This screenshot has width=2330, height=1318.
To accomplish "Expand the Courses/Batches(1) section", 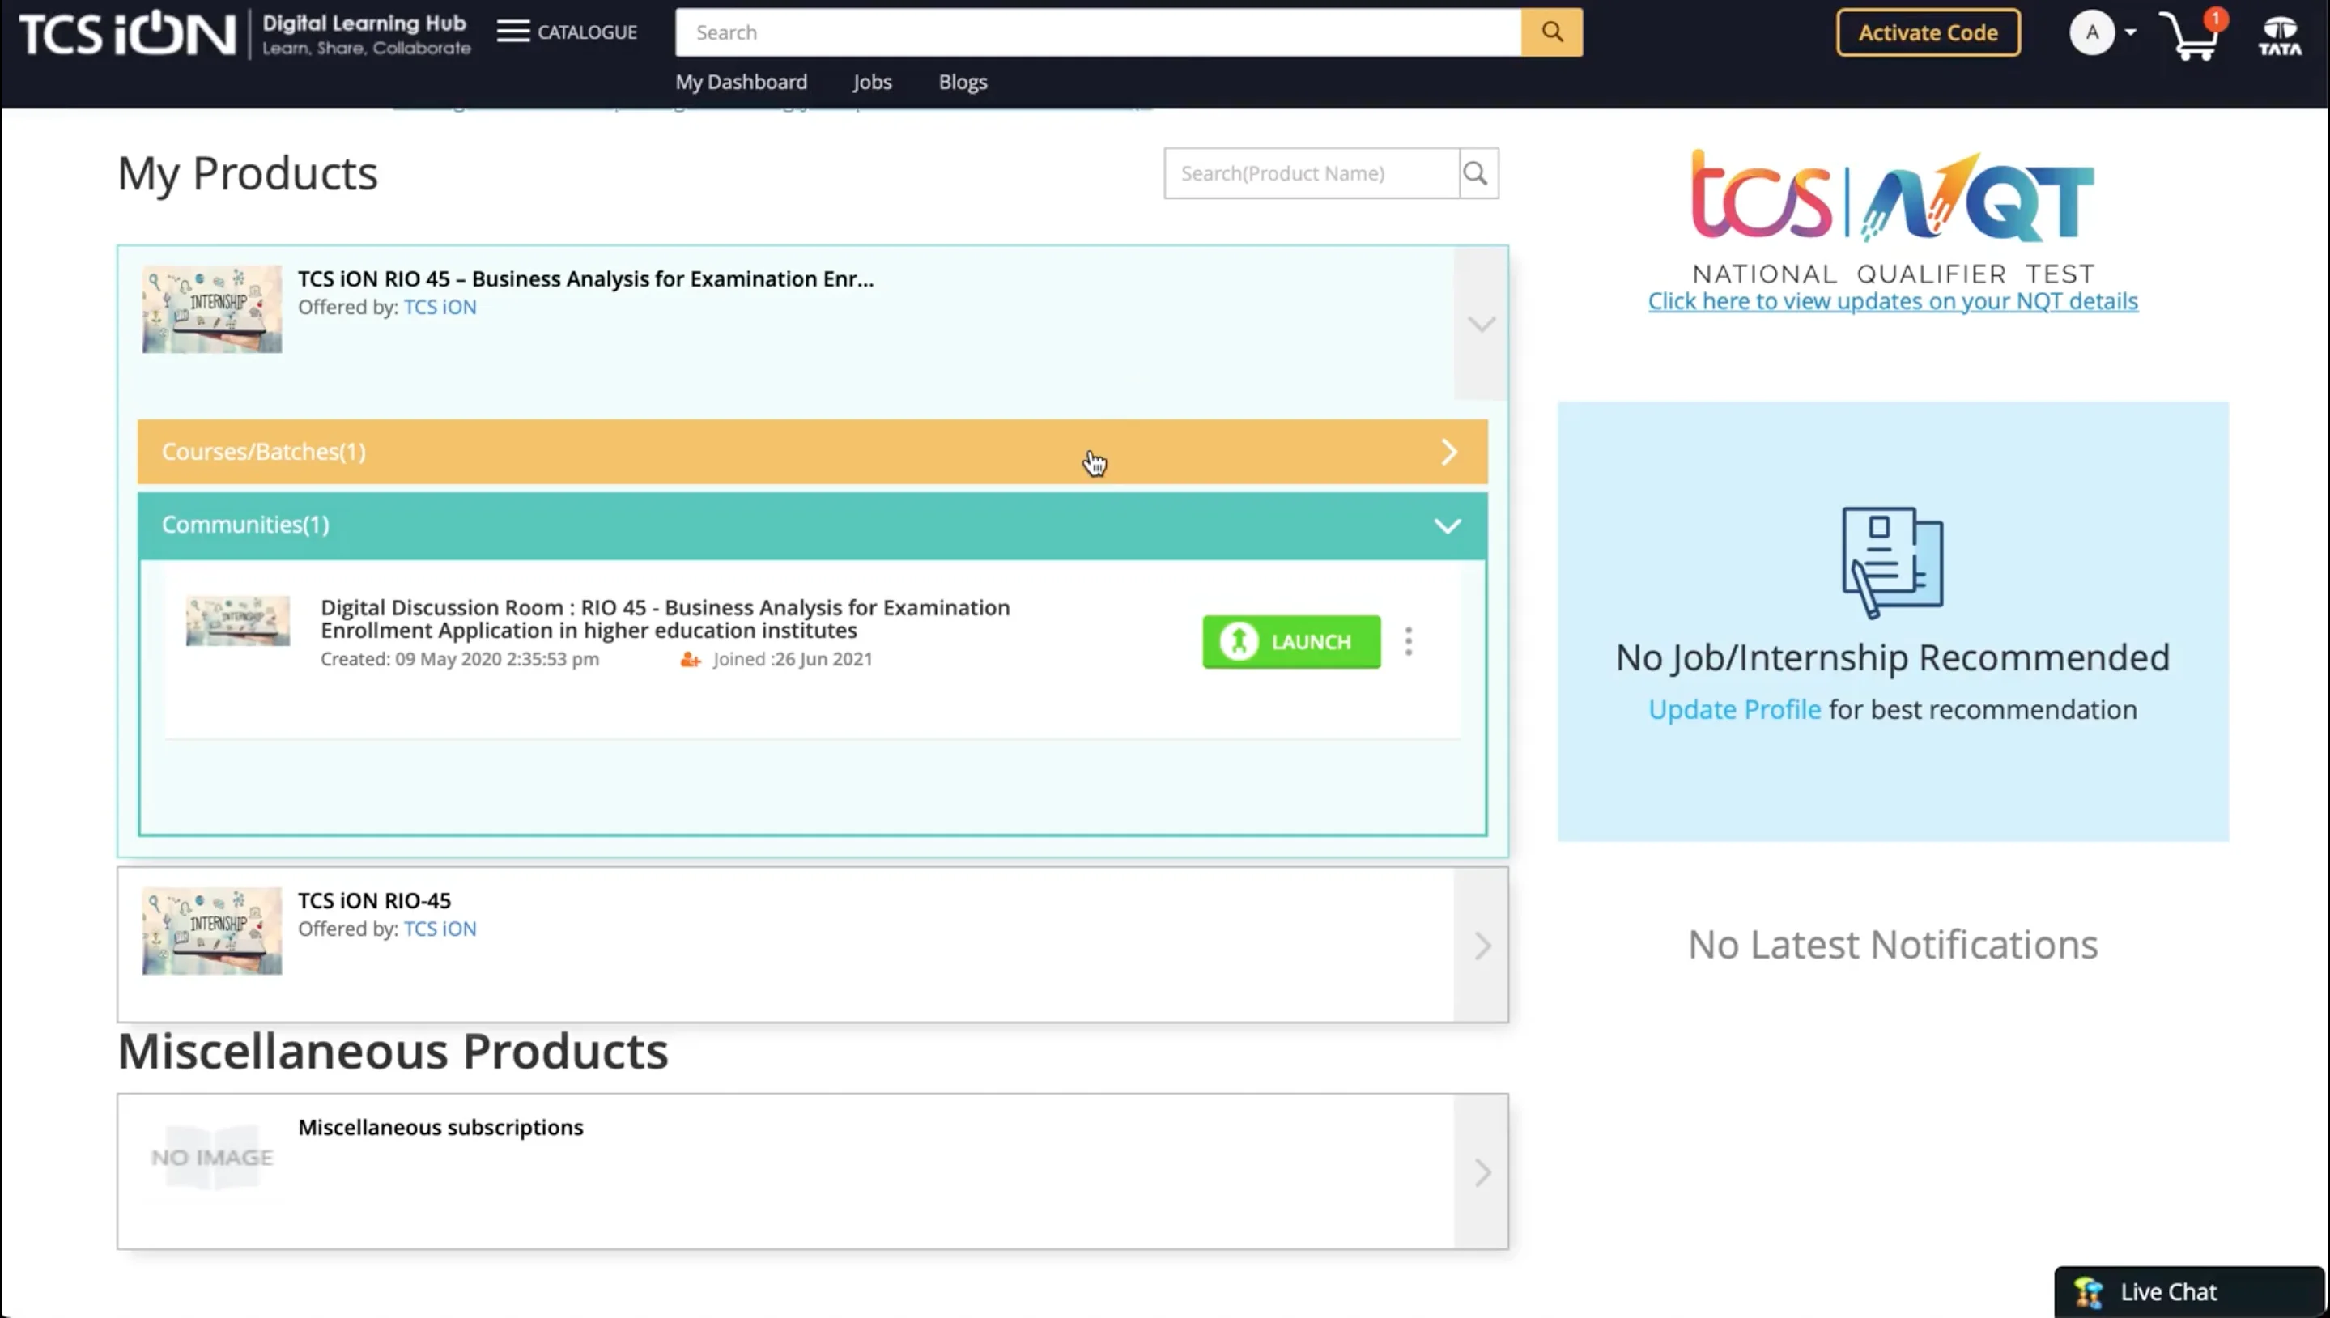I will click(x=1448, y=452).
